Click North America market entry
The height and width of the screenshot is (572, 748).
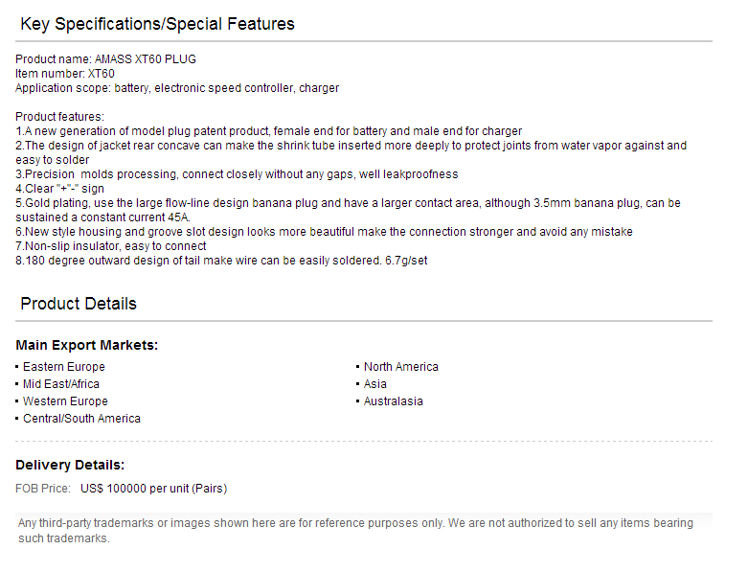click(400, 366)
